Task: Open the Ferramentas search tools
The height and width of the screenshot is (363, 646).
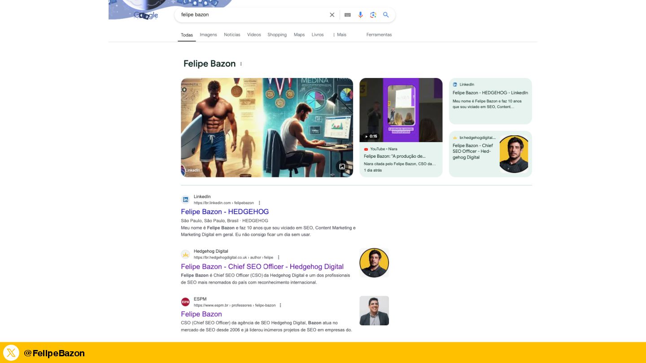Action: (379, 35)
